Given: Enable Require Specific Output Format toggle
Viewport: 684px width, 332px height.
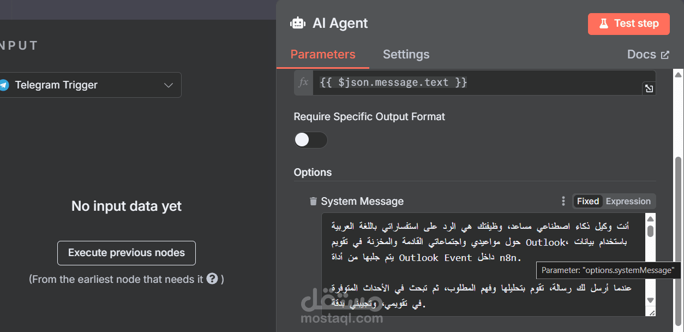Looking at the screenshot, I should [x=310, y=140].
